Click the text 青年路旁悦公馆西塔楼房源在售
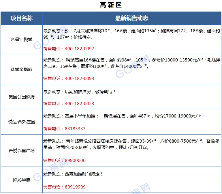 [x=96, y=141]
